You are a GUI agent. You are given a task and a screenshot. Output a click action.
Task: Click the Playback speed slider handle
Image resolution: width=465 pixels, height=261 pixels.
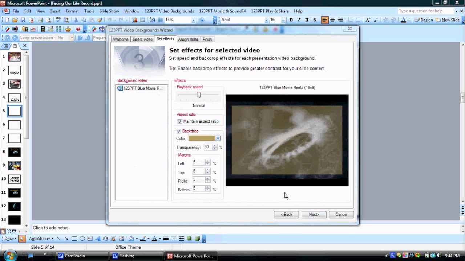(199, 95)
